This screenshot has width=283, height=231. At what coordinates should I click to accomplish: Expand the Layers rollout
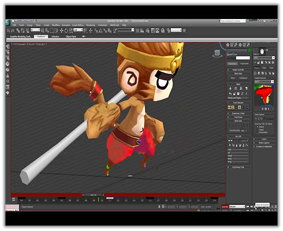(x=264, y=139)
